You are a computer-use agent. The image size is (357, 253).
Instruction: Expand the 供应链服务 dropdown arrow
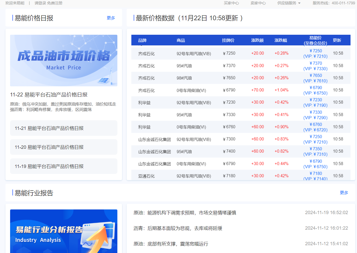[299, 3]
